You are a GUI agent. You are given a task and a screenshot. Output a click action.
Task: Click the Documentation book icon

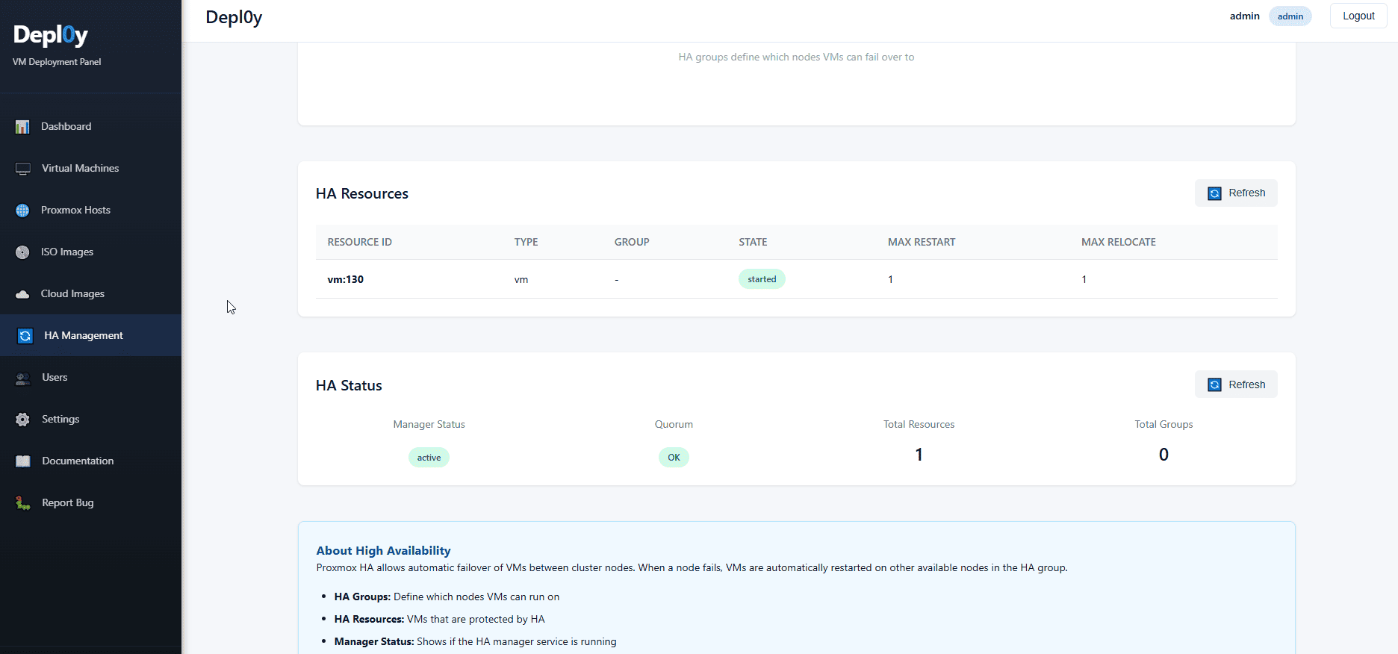(23, 461)
